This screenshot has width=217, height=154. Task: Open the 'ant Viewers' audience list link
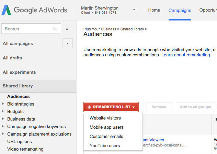(153, 140)
